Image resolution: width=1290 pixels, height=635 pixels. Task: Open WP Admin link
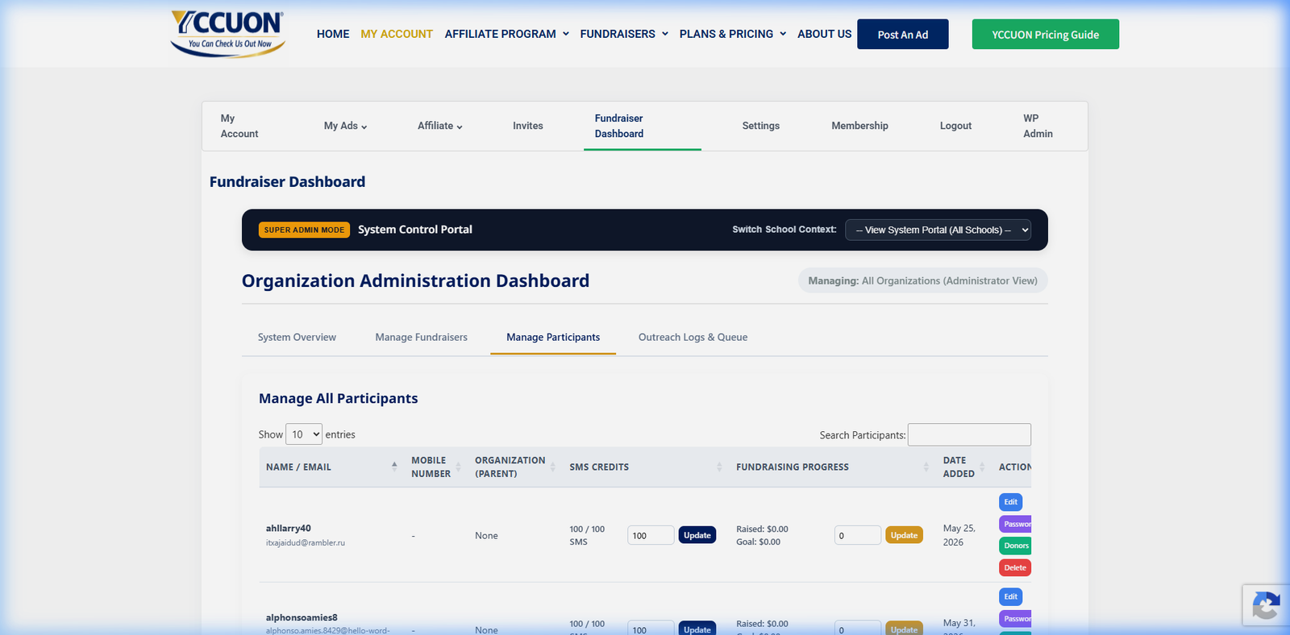point(1038,126)
